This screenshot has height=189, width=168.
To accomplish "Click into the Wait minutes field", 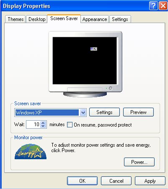I will coord(33,124).
